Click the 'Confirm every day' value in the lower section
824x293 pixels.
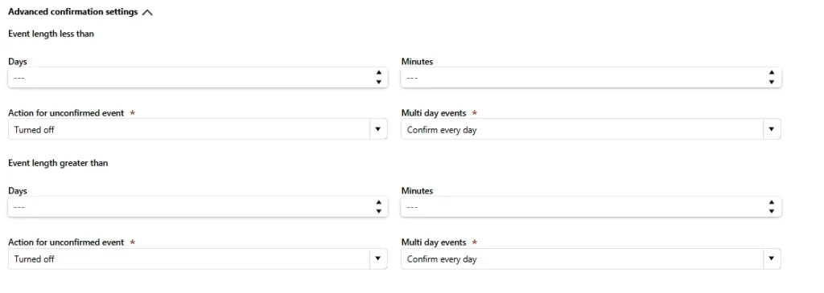(442, 259)
